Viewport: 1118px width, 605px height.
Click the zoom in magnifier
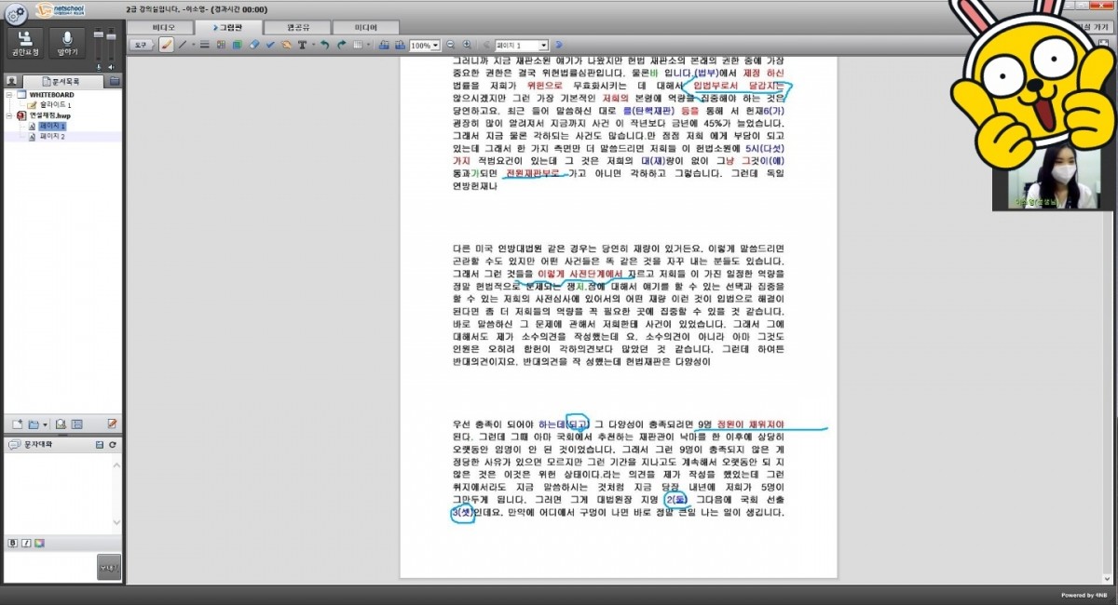[x=466, y=45]
